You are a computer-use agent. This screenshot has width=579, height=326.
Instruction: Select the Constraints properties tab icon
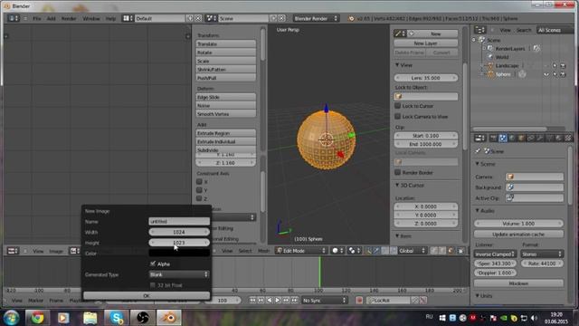click(x=530, y=138)
